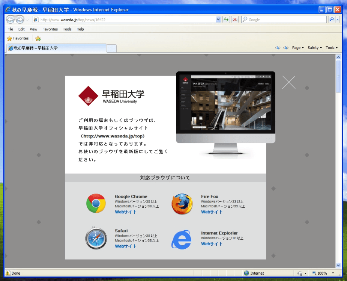Open the View menu
This screenshot has height=281, width=347.
click(x=33, y=29)
